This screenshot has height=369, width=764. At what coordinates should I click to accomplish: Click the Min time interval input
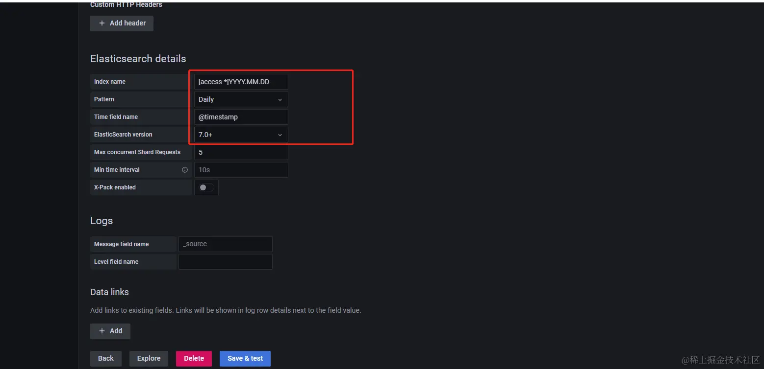click(x=241, y=170)
